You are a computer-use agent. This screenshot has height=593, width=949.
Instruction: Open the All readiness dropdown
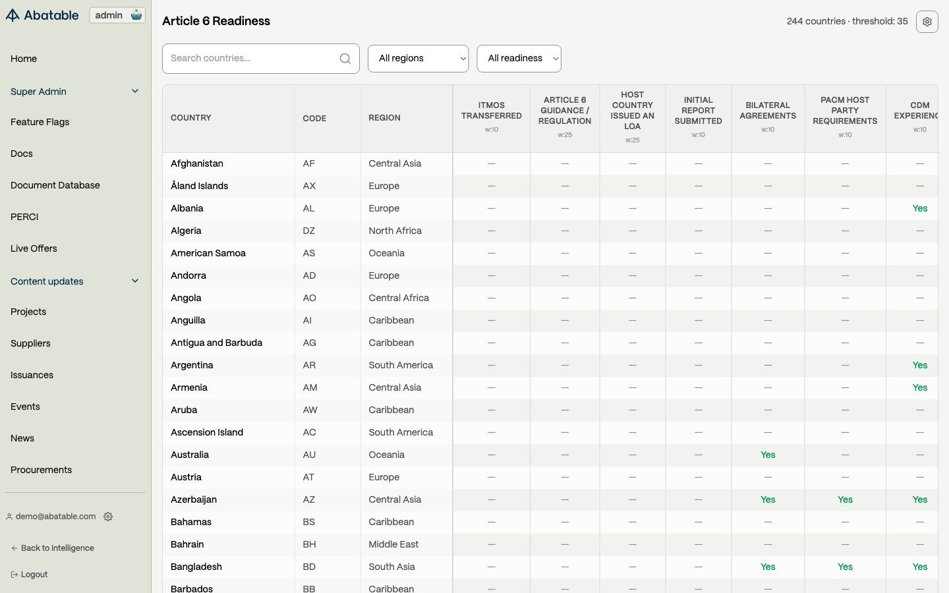point(519,59)
